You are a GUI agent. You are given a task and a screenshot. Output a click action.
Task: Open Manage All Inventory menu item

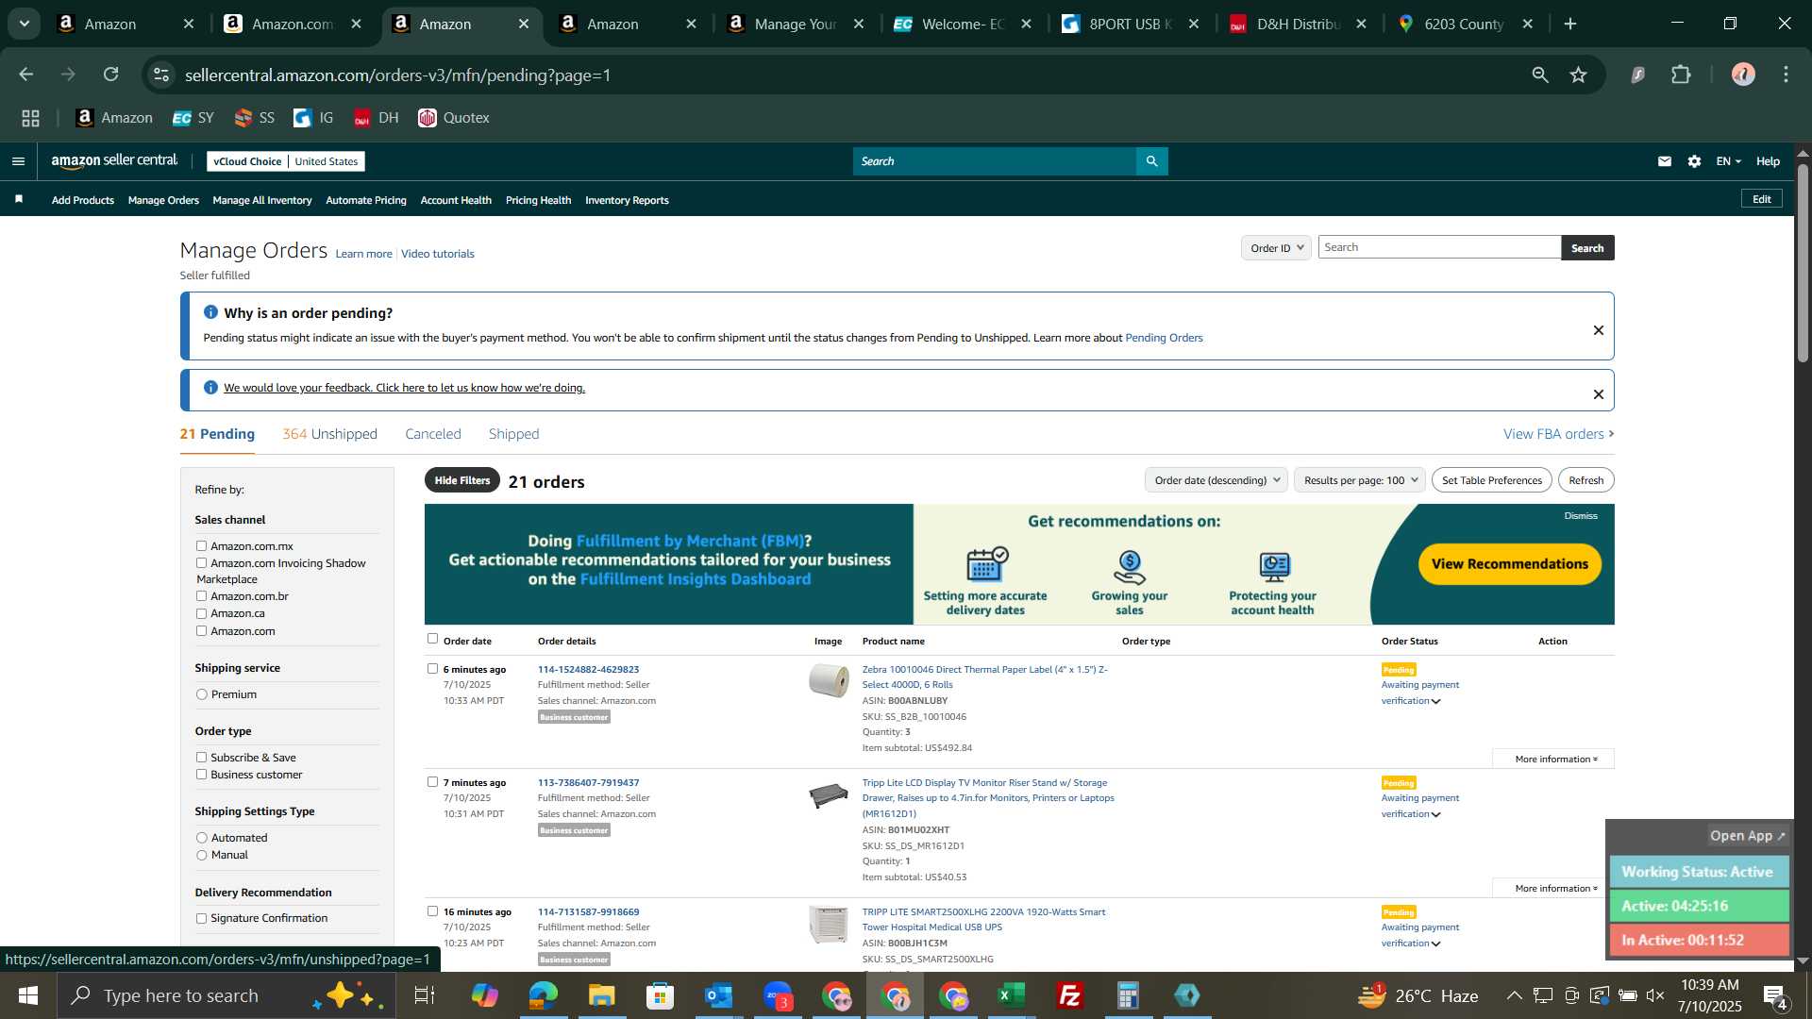coord(262,200)
